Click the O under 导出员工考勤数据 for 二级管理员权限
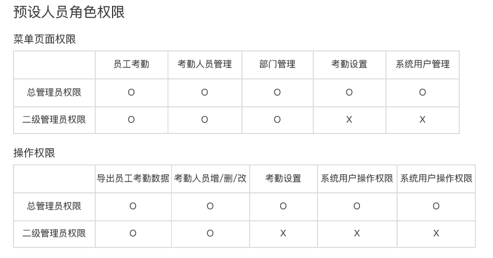Image resolution: width=493 pixels, height=258 pixels. pyautogui.click(x=133, y=234)
